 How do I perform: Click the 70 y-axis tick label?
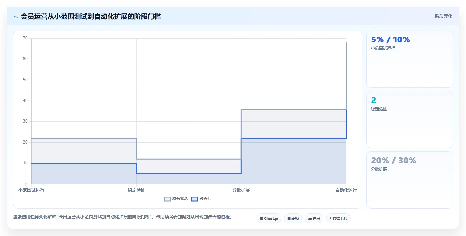tap(25, 38)
